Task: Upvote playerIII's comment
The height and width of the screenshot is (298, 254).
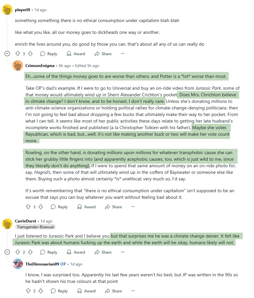Action: 18,54
